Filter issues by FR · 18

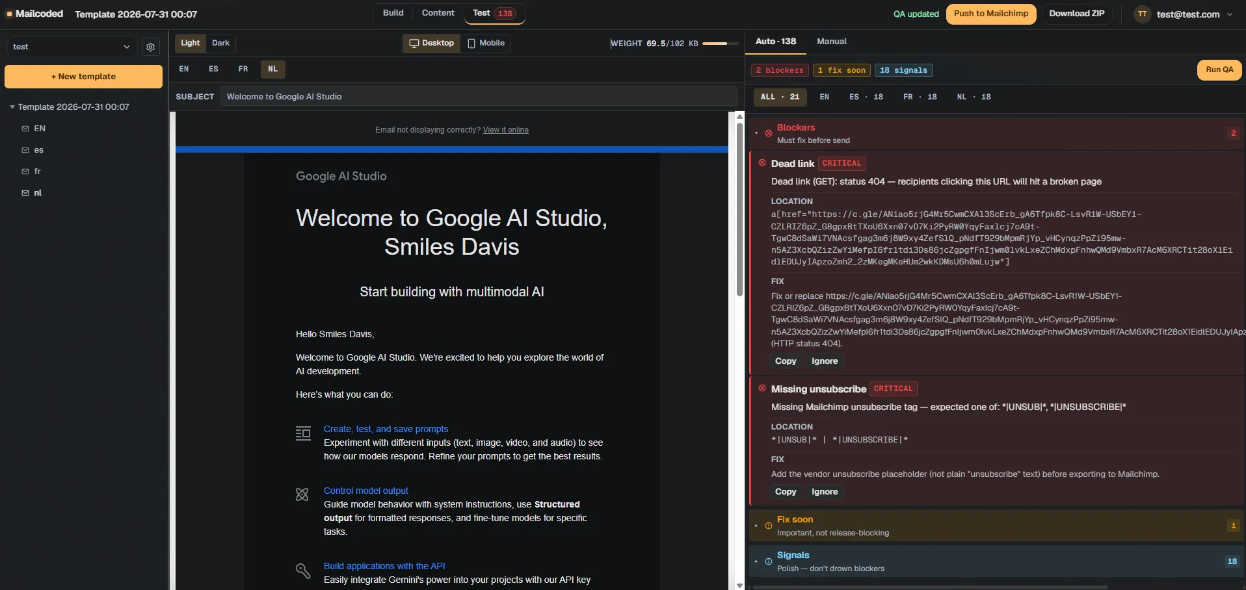[920, 97]
